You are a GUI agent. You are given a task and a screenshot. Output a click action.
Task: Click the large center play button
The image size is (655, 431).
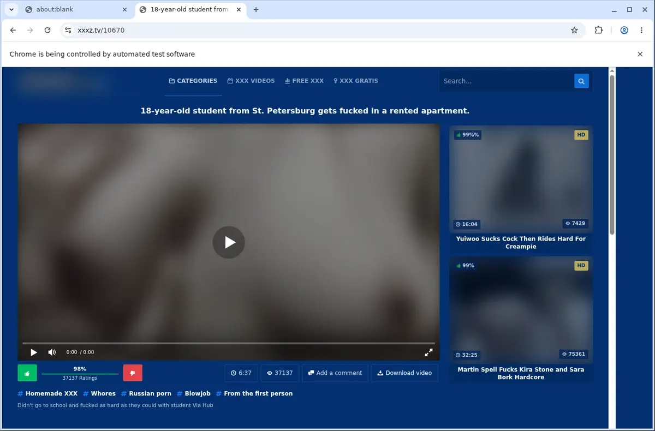[x=229, y=242]
